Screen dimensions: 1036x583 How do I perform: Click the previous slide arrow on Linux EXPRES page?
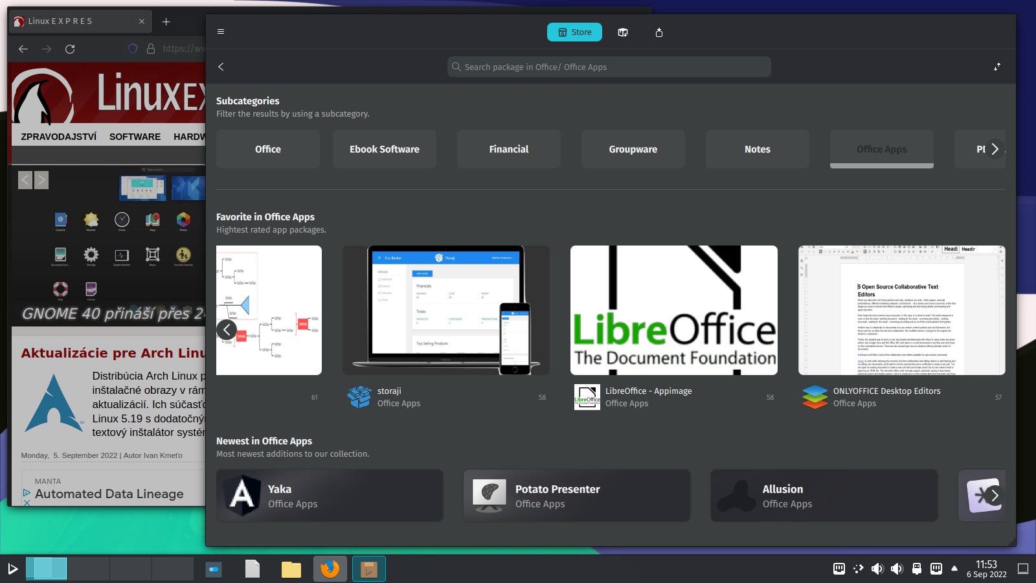click(x=25, y=180)
